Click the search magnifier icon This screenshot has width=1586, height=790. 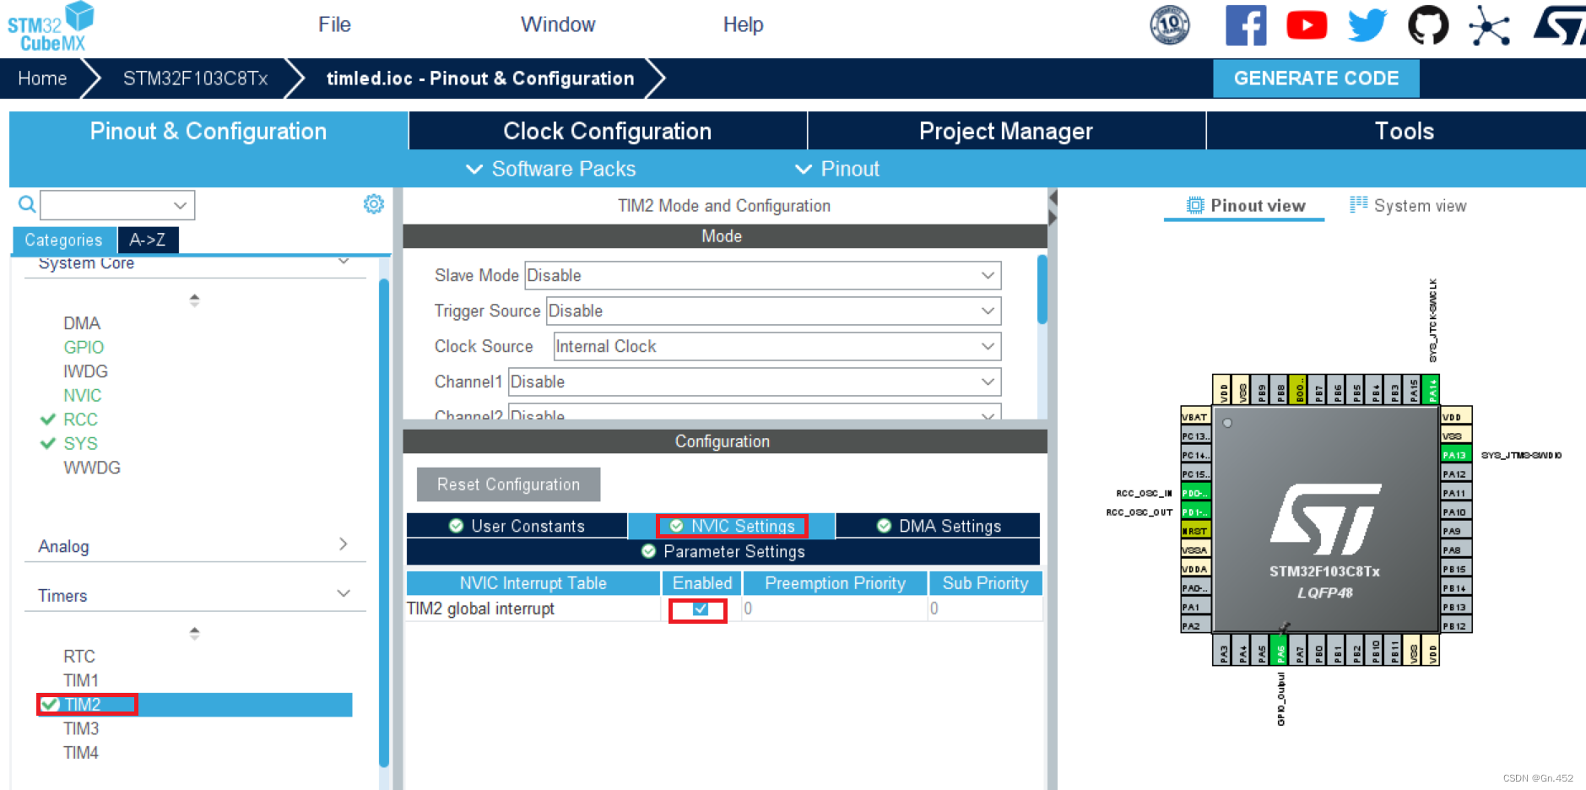[27, 204]
